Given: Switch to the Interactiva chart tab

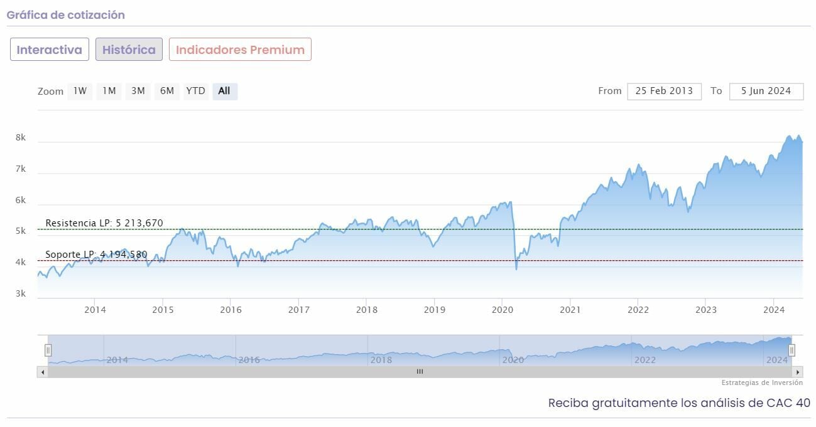Looking at the screenshot, I should point(49,50).
